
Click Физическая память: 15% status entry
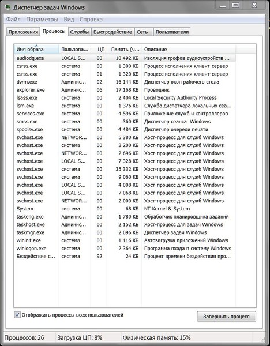click(x=156, y=337)
